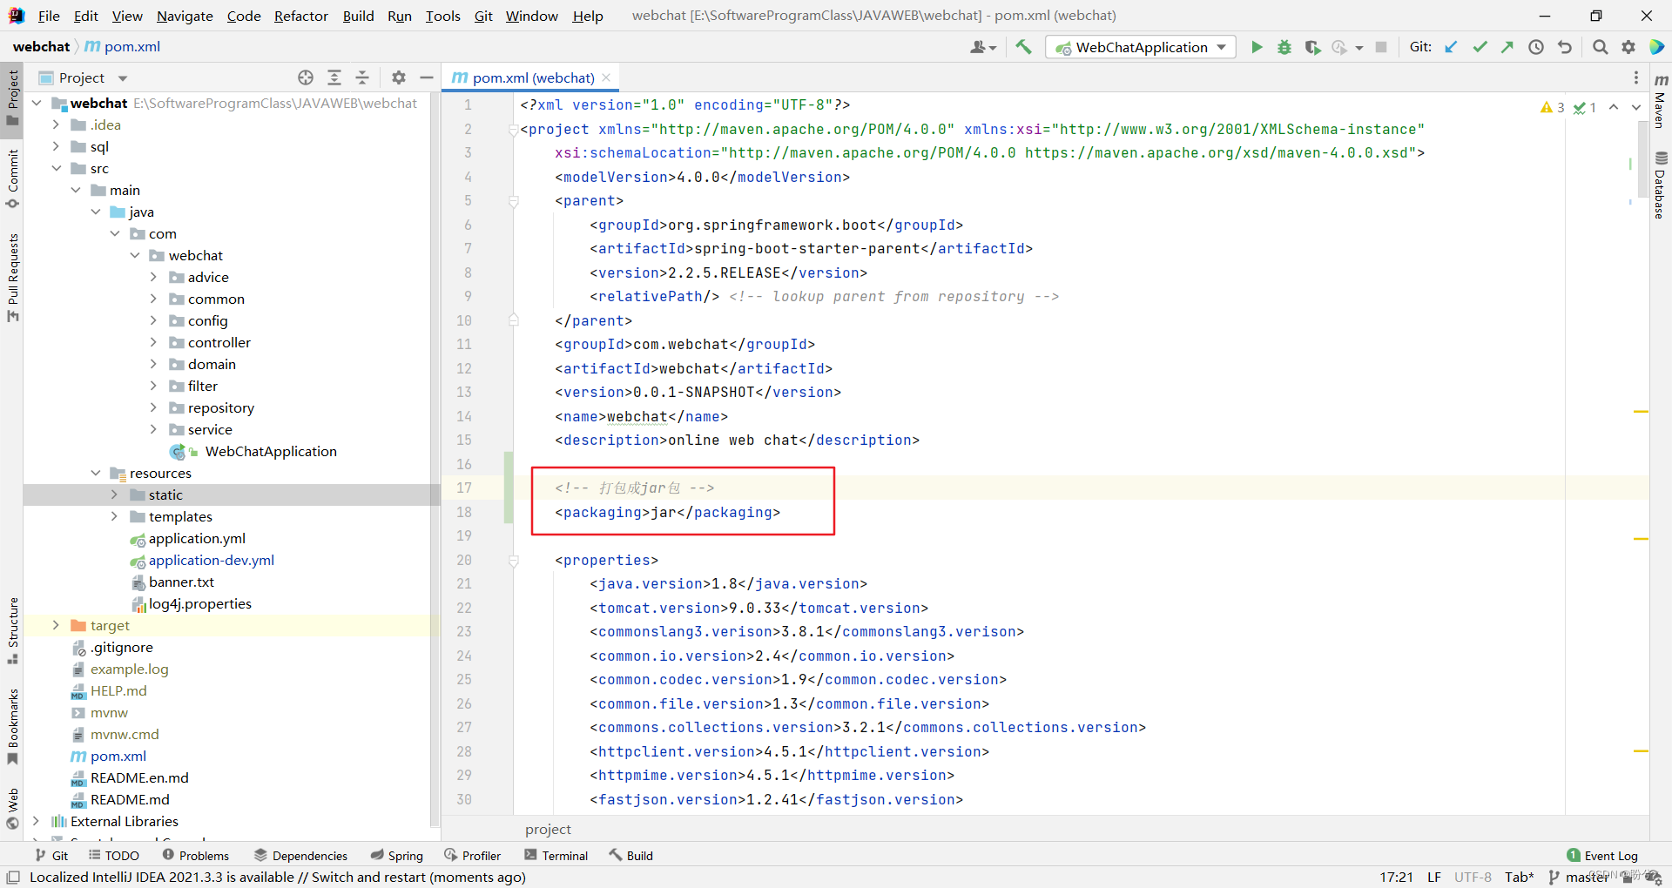Rollback changes with the undo icon
Viewport: 1672px width, 888px height.
click(1565, 47)
